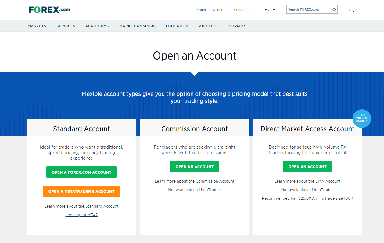The width and height of the screenshot is (384, 243).
Task: Click the Direct Market Access Account heading
Action: tap(307, 129)
